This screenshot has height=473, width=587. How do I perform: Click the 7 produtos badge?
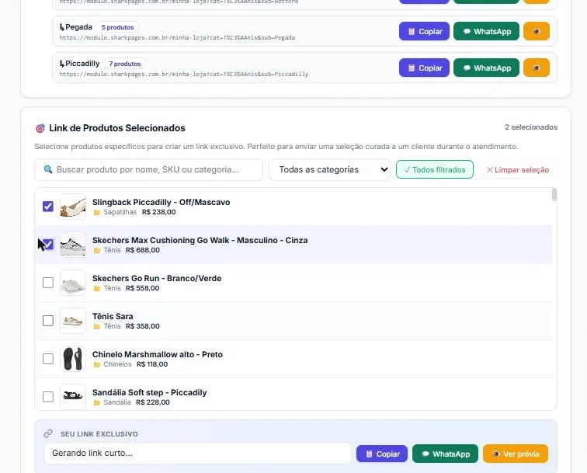[125, 64]
